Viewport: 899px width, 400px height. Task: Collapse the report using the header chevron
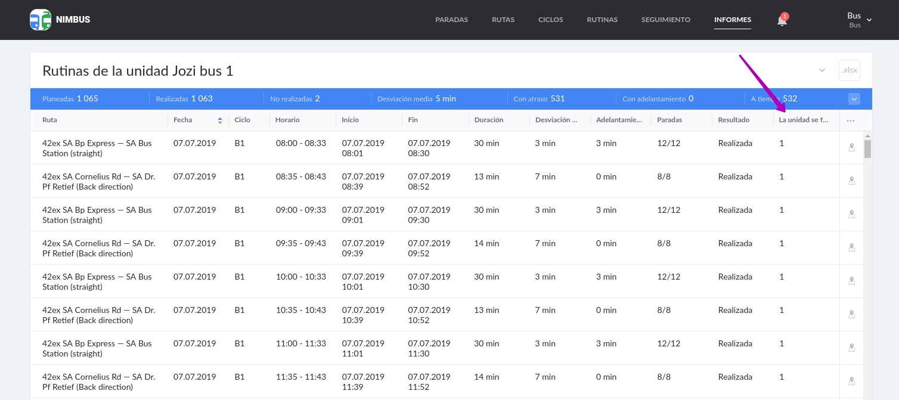[x=822, y=70]
